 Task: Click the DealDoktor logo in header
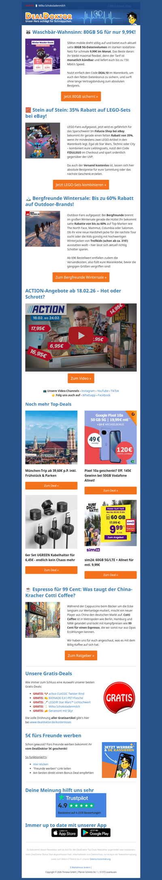coord(49,17)
